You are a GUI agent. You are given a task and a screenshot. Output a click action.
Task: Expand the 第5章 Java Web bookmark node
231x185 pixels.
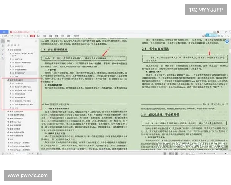(x=7, y=122)
